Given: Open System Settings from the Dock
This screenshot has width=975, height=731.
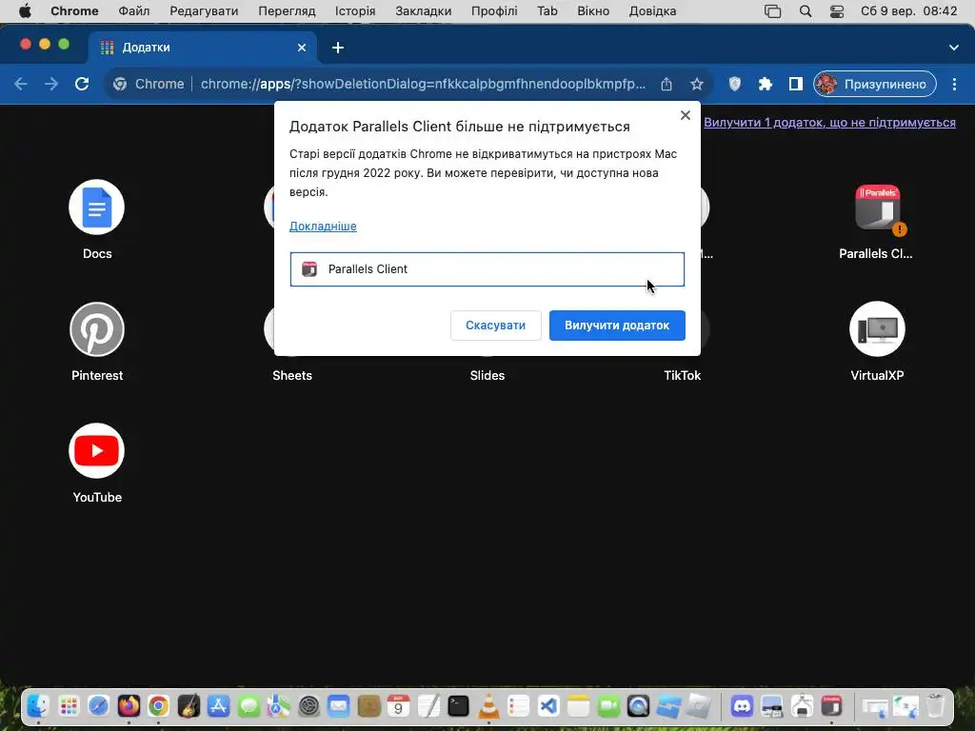Looking at the screenshot, I should (308, 706).
